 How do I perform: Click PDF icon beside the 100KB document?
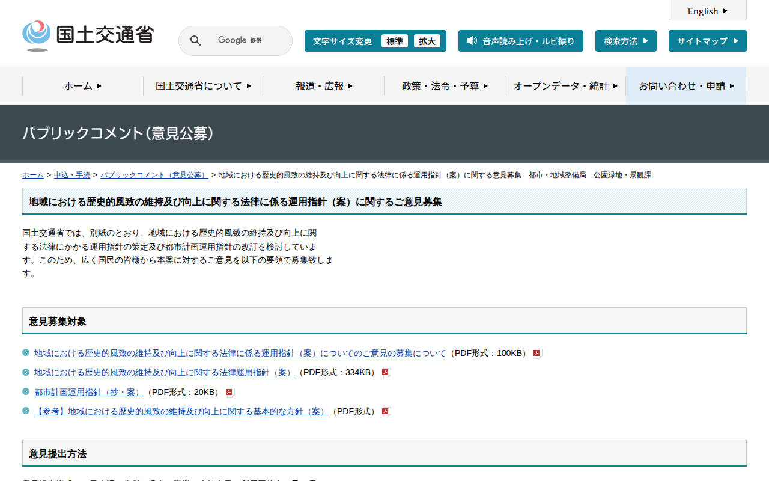tap(537, 354)
